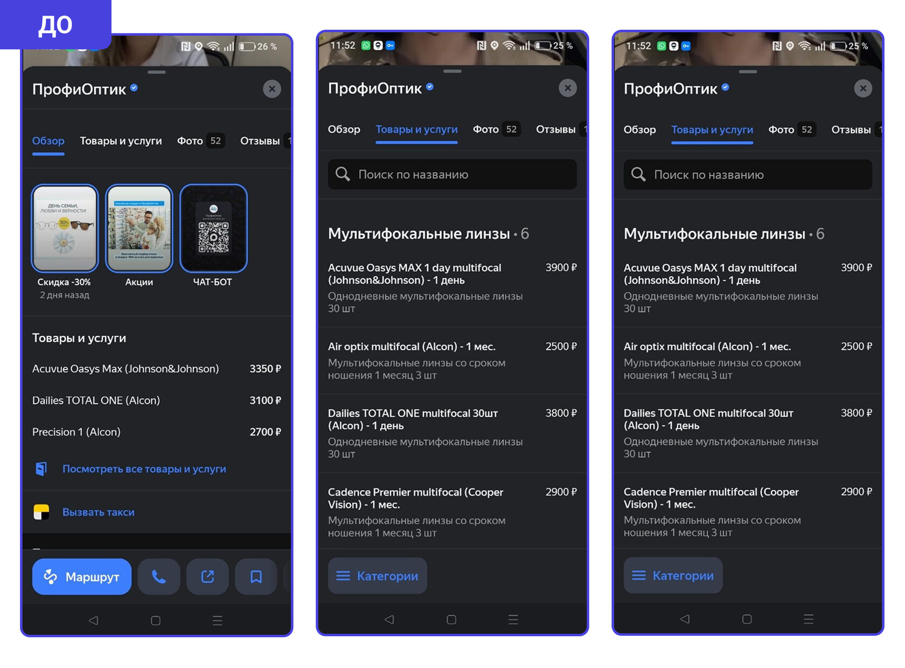Tap the verified badge on right screen title

click(726, 87)
